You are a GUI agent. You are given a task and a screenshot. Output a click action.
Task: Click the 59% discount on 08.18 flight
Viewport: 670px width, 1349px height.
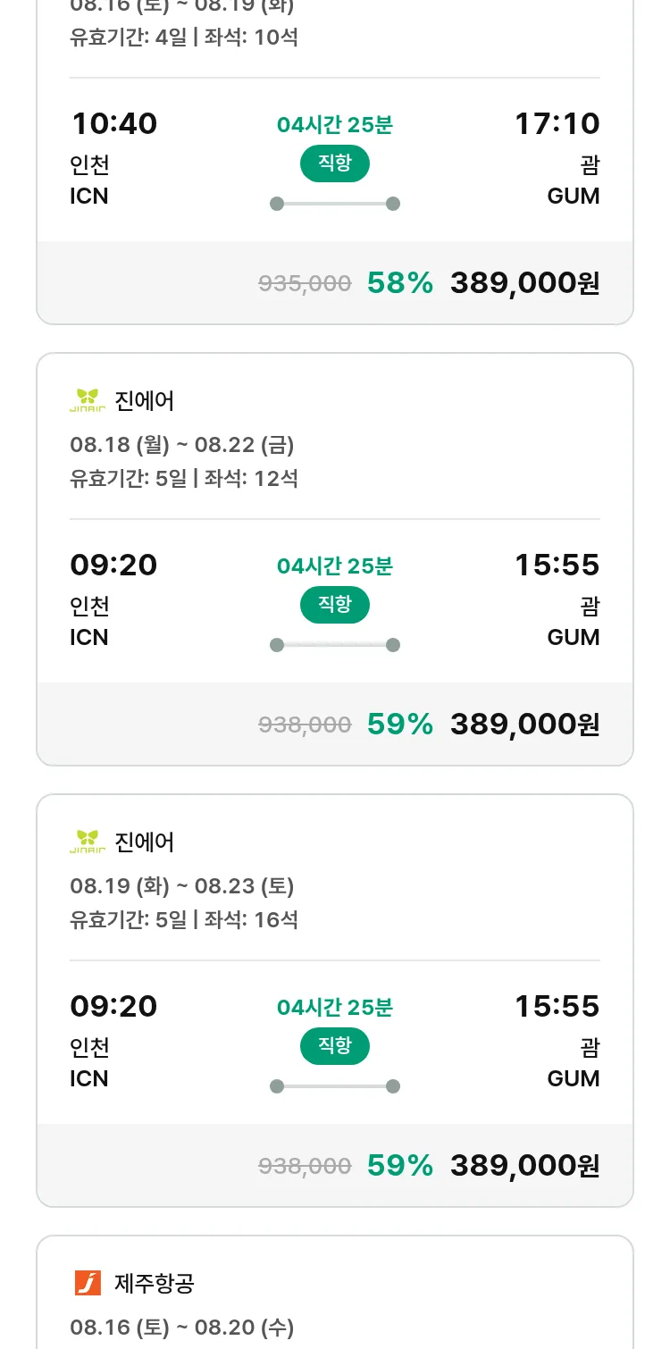(x=399, y=725)
